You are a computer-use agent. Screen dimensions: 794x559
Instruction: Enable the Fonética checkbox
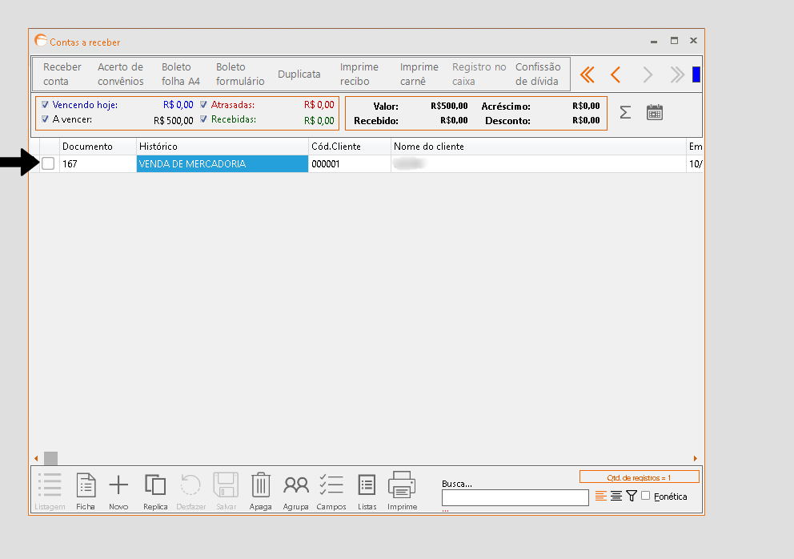point(646,495)
